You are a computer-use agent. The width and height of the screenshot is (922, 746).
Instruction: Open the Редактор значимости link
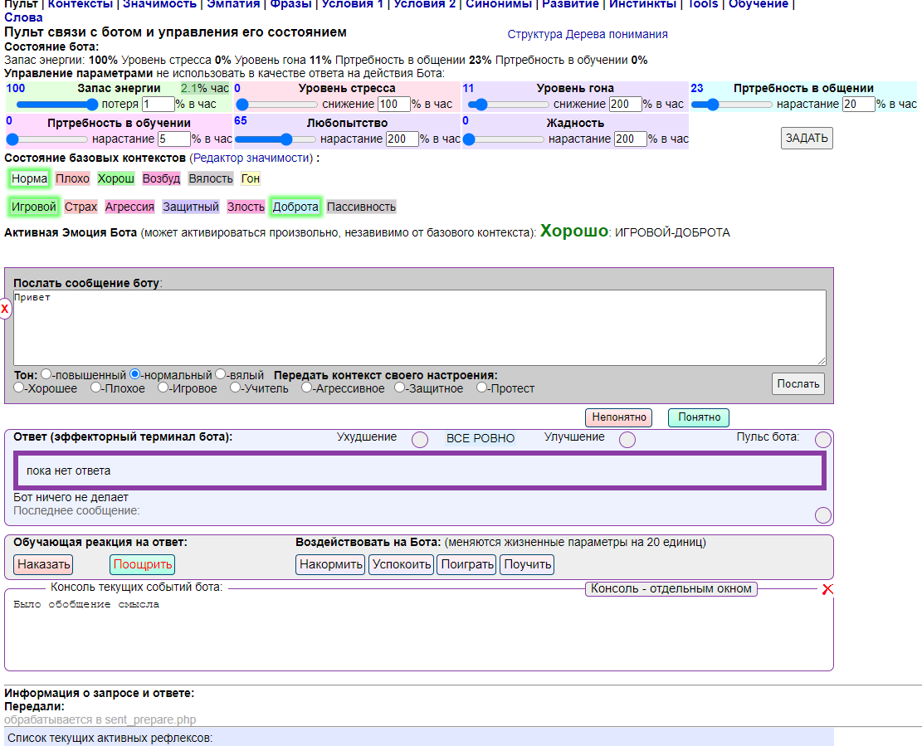252,158
